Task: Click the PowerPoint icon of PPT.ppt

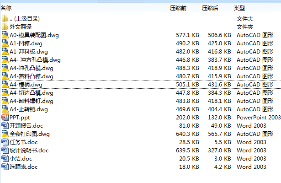Action: pos(5,117)
